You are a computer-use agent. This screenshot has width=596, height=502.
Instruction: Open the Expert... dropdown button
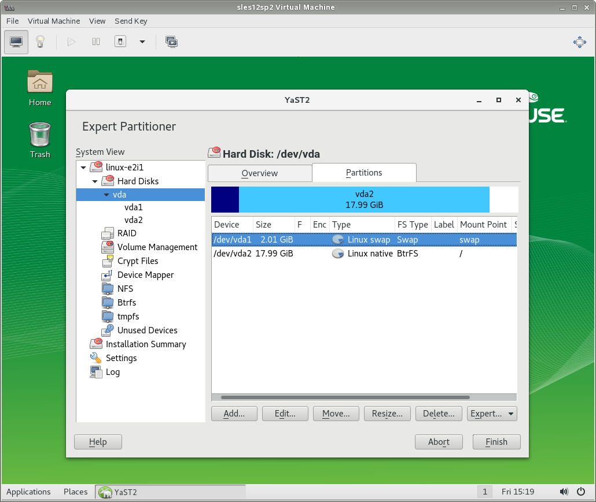(492, 414)
